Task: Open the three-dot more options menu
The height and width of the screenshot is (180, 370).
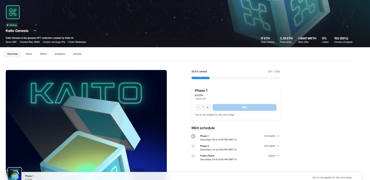Action: pos(35,31)
